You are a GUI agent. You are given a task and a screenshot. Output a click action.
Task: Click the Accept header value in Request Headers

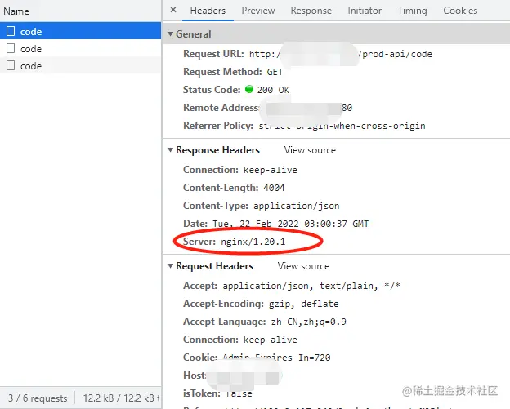[x=311, y=286]
